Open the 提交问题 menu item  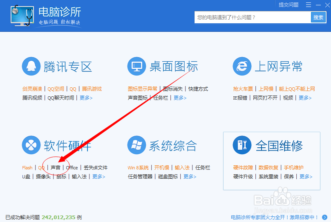pyautogui.click(x=289, y=5)
